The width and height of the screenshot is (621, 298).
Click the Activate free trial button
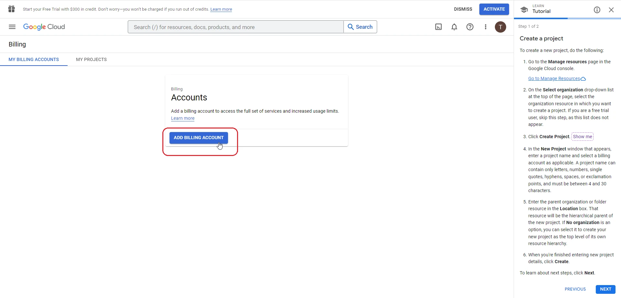494,9
